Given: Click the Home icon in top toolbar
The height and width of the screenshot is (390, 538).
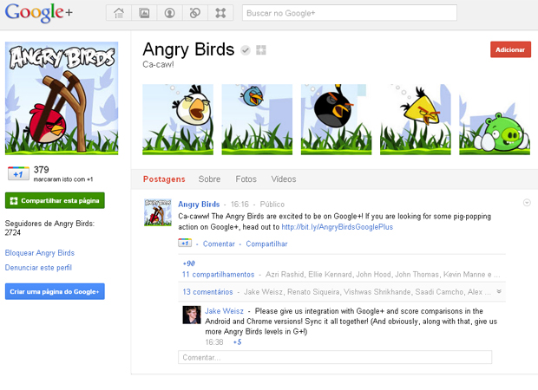Looking at the screenshot, I should (119, 13).
